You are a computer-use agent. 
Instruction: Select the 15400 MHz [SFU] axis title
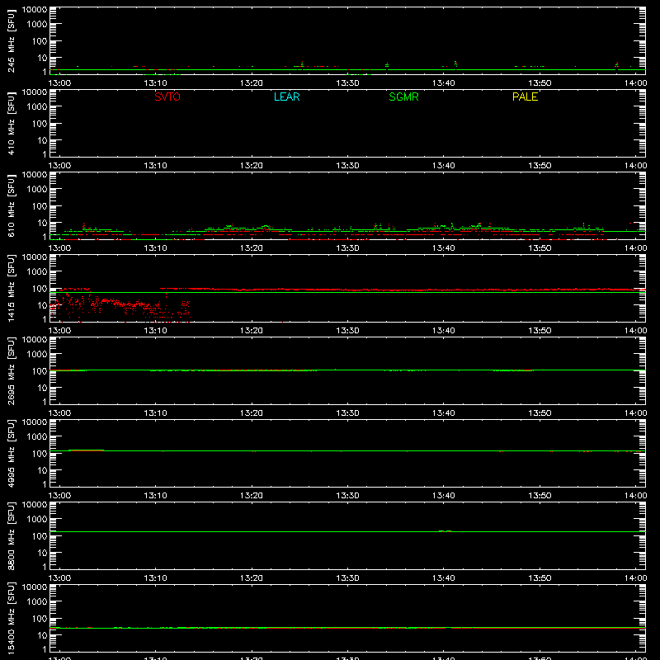pyautogui.click(x=11, y=619)
